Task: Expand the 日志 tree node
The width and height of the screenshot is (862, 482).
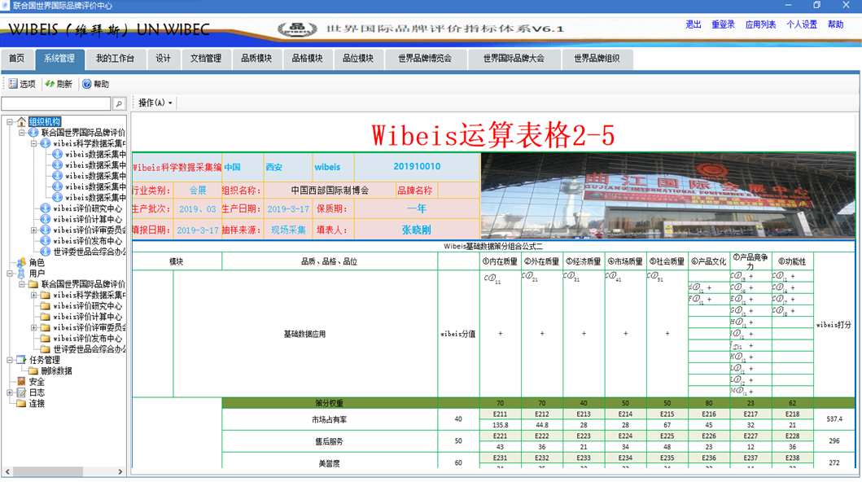Action: tap(9, 392)
